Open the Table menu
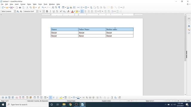Screen dimensions: 191x107 [35, 4]
